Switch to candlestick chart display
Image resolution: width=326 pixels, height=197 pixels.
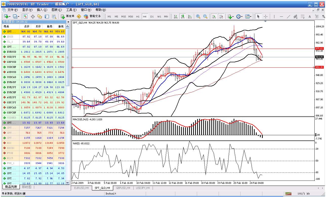(x=182, y=16)
